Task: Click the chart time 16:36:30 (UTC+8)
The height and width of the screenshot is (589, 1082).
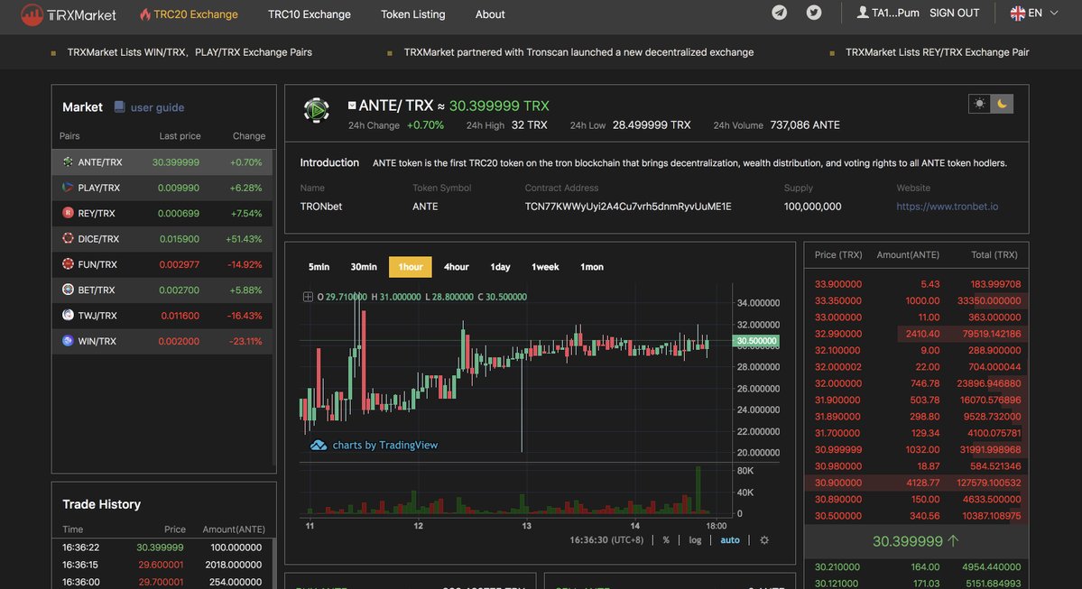Action: [x=606, y=540]
